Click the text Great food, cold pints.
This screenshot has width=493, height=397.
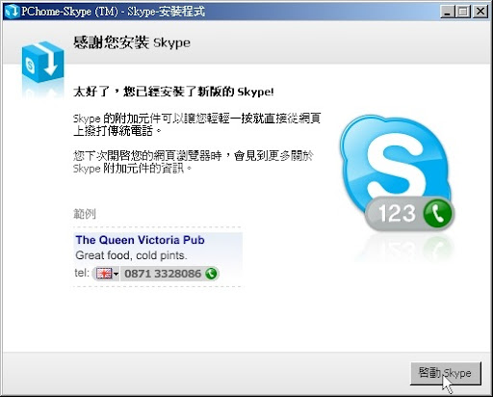tap(131, 255)
